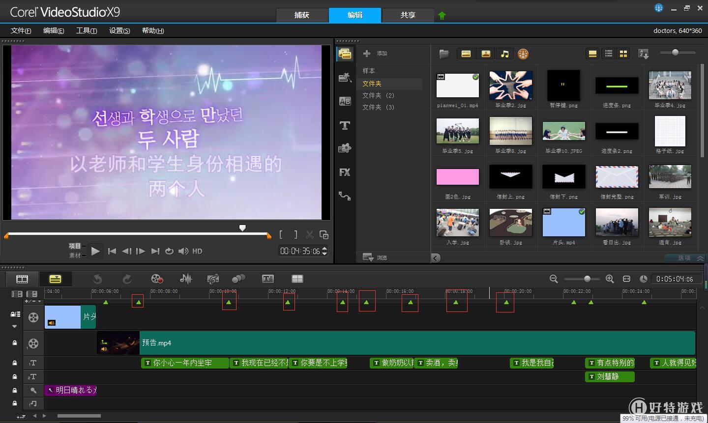The width and height of the screenshot is (708, 423).
Task: Open the Subtitle Editor
Action: click(267, 279)
